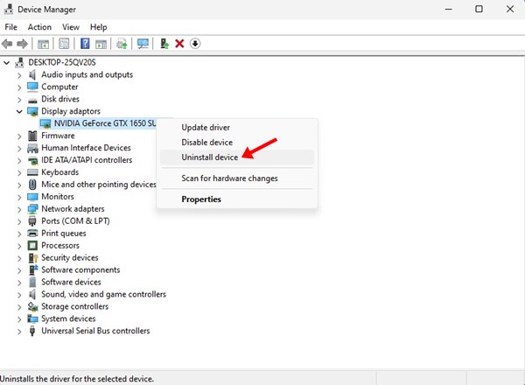Click the Keyboards icon
This screenshot has height=385, width=525.
pyautogui.click(x=32, y=172)
